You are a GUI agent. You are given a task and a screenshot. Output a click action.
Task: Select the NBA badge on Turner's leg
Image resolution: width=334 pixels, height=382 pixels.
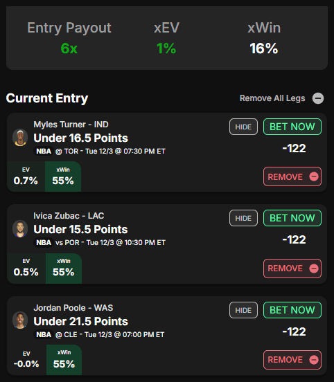click(x=44, y=152)
